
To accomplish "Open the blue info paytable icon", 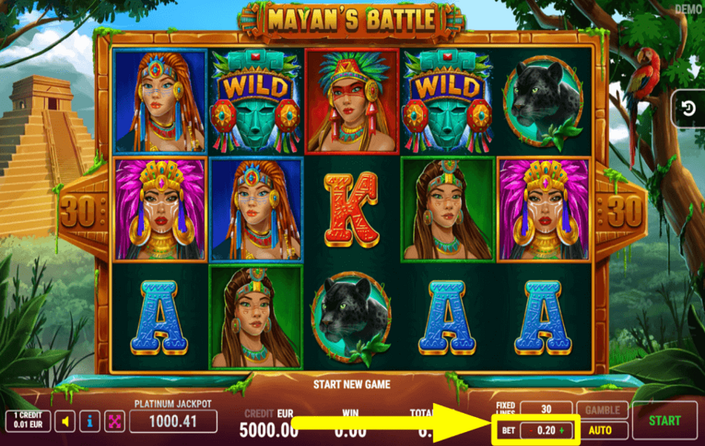I will click(89, 421).
